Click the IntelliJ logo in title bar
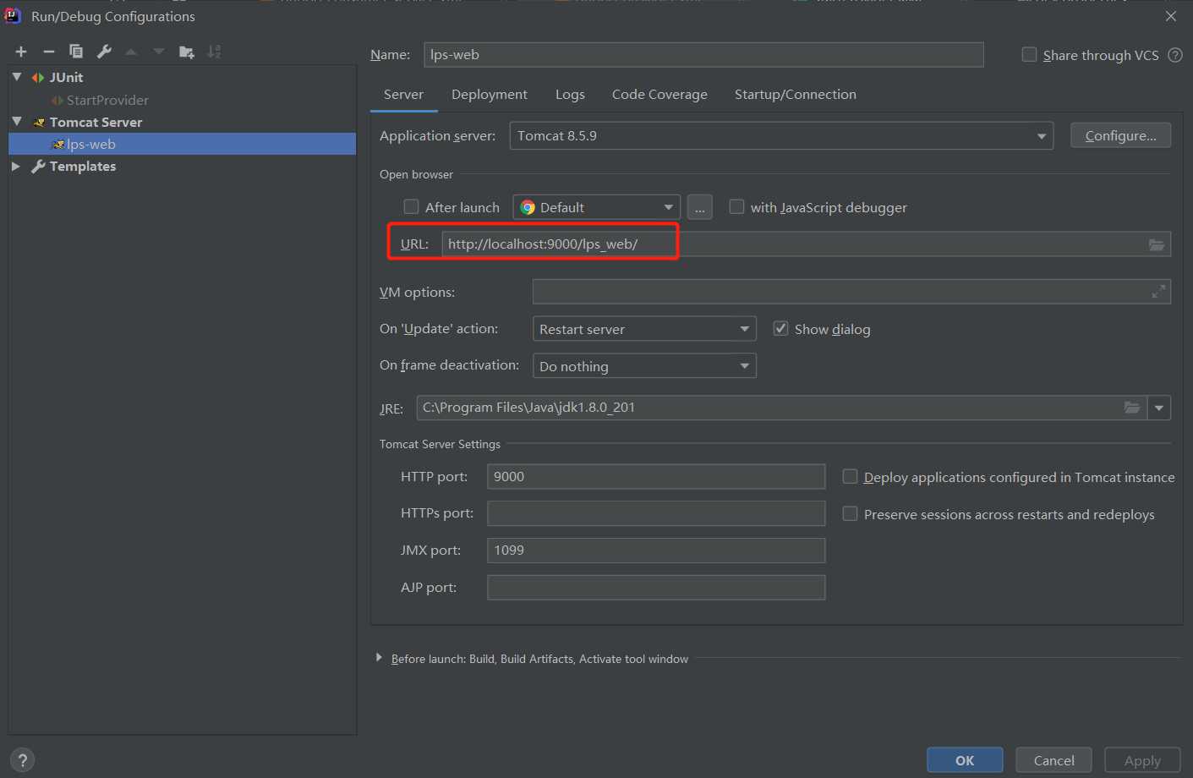 (13, 16)
